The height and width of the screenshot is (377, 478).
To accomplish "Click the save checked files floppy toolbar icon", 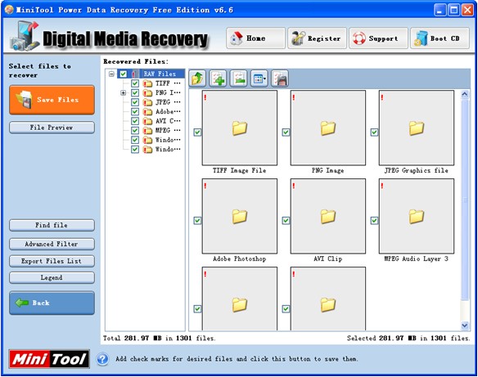I will (x=280, y=79).
